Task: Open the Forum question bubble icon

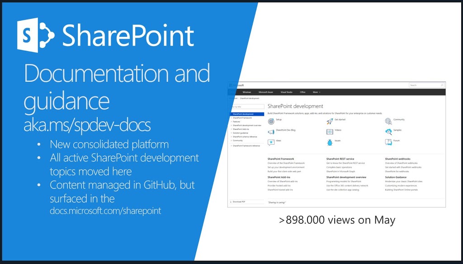Action: [x=388, y=142]
